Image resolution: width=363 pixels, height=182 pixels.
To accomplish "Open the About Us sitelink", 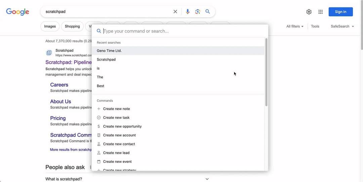I will [x=61, y=101].
